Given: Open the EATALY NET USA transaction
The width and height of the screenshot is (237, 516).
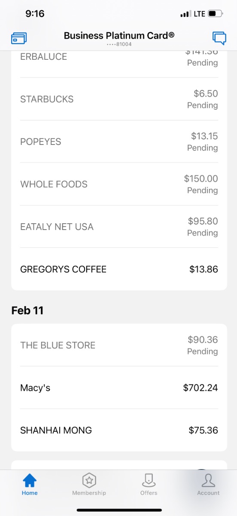Looking at the screenshot, I should coord(119,227).
